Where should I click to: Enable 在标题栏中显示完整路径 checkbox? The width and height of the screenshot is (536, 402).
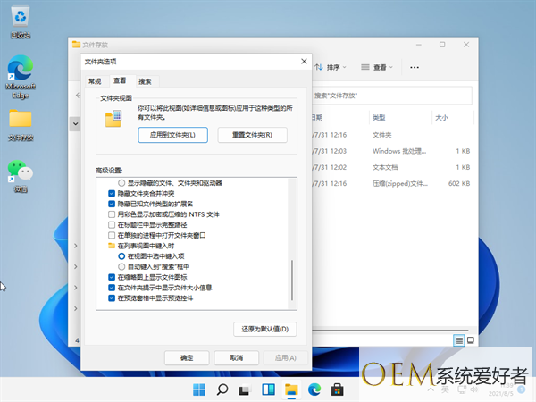(x=112, y=225)
